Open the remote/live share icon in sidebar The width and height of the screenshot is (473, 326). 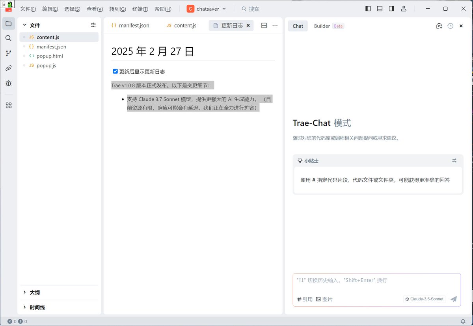point(9,68)
